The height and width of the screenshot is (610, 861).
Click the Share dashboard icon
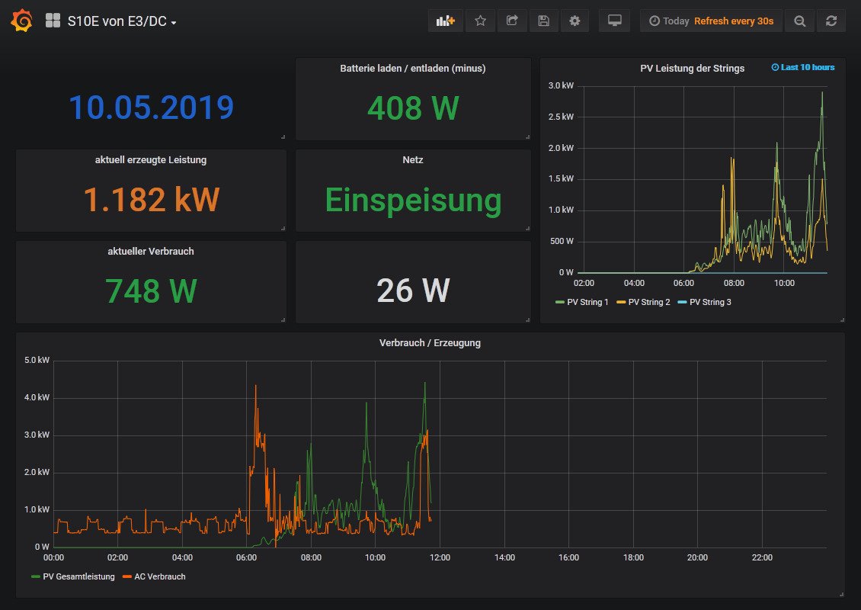click(512, 21)
